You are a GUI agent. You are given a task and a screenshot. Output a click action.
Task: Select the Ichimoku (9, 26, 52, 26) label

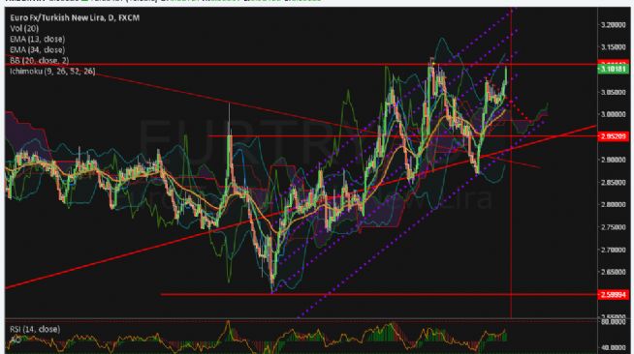tap(52, 72)
